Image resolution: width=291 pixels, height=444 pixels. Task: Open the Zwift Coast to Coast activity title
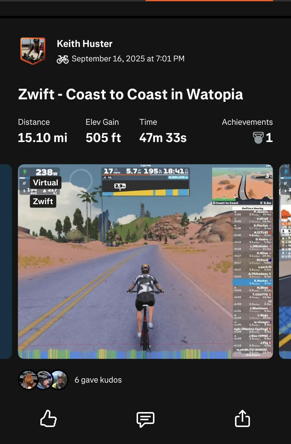point(130,94)
